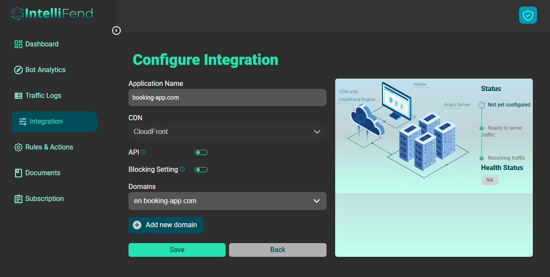
Task: Click the Ready to serve traffic step marker
Action: pyautogui.click(x=482, y=128)
